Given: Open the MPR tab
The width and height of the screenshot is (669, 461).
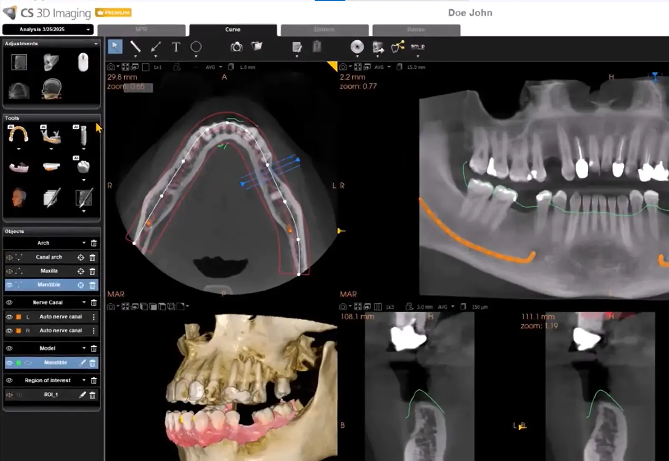Looking at the screenshot, I should [142, 30].
